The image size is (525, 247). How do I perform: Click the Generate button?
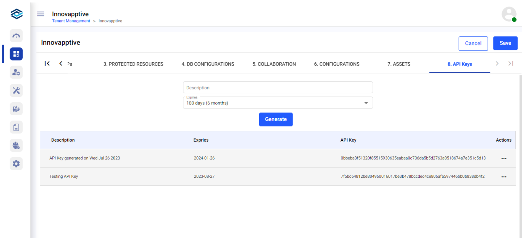[x=276, y=119]
